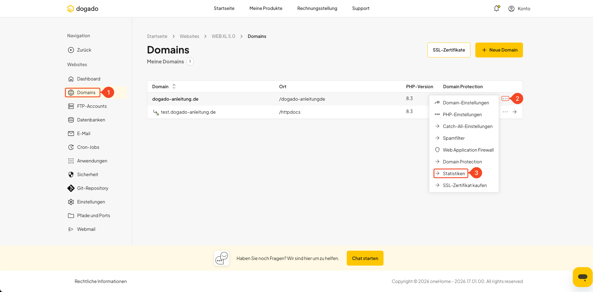Click the Ort column header

(x=283, y=87)
